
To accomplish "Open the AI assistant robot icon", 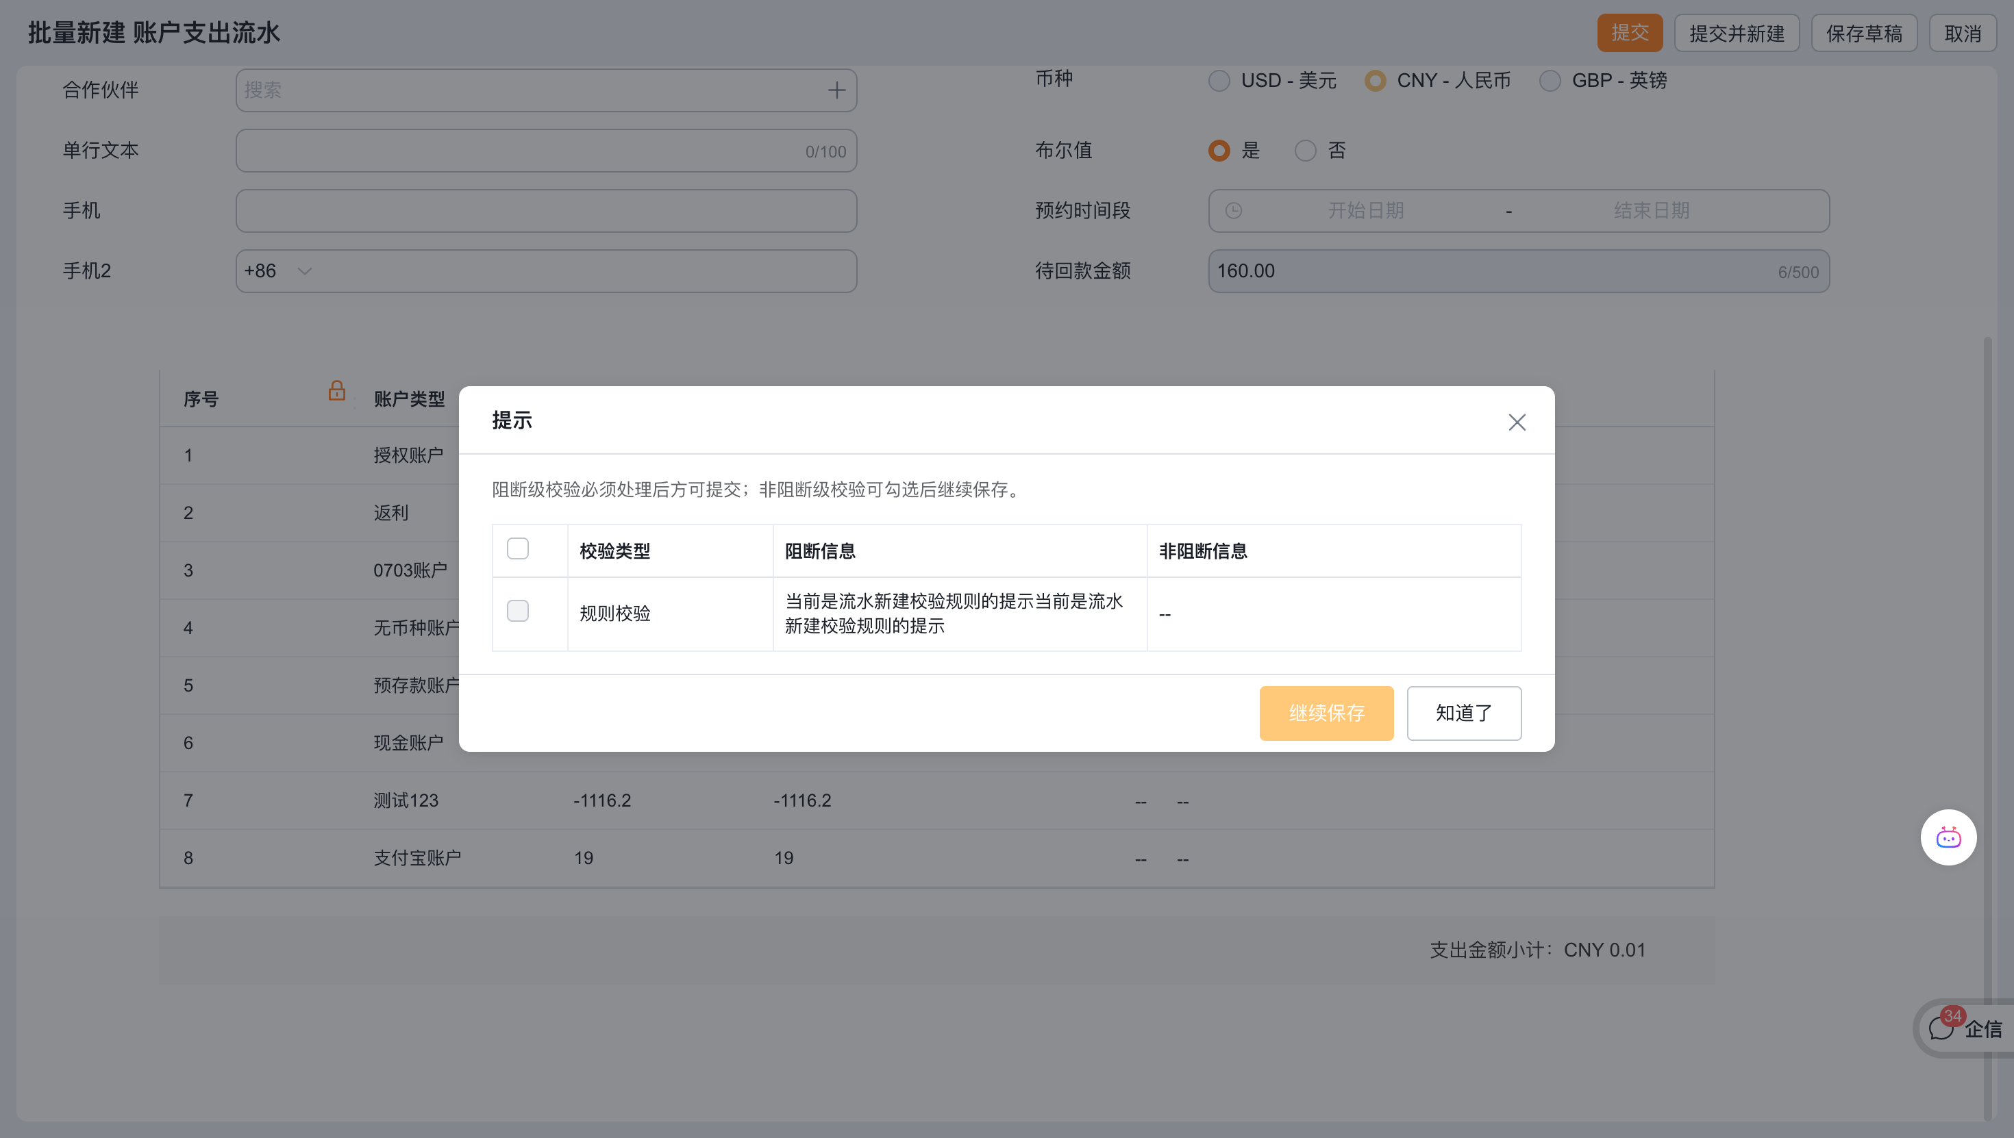I will pos(1948,838).
